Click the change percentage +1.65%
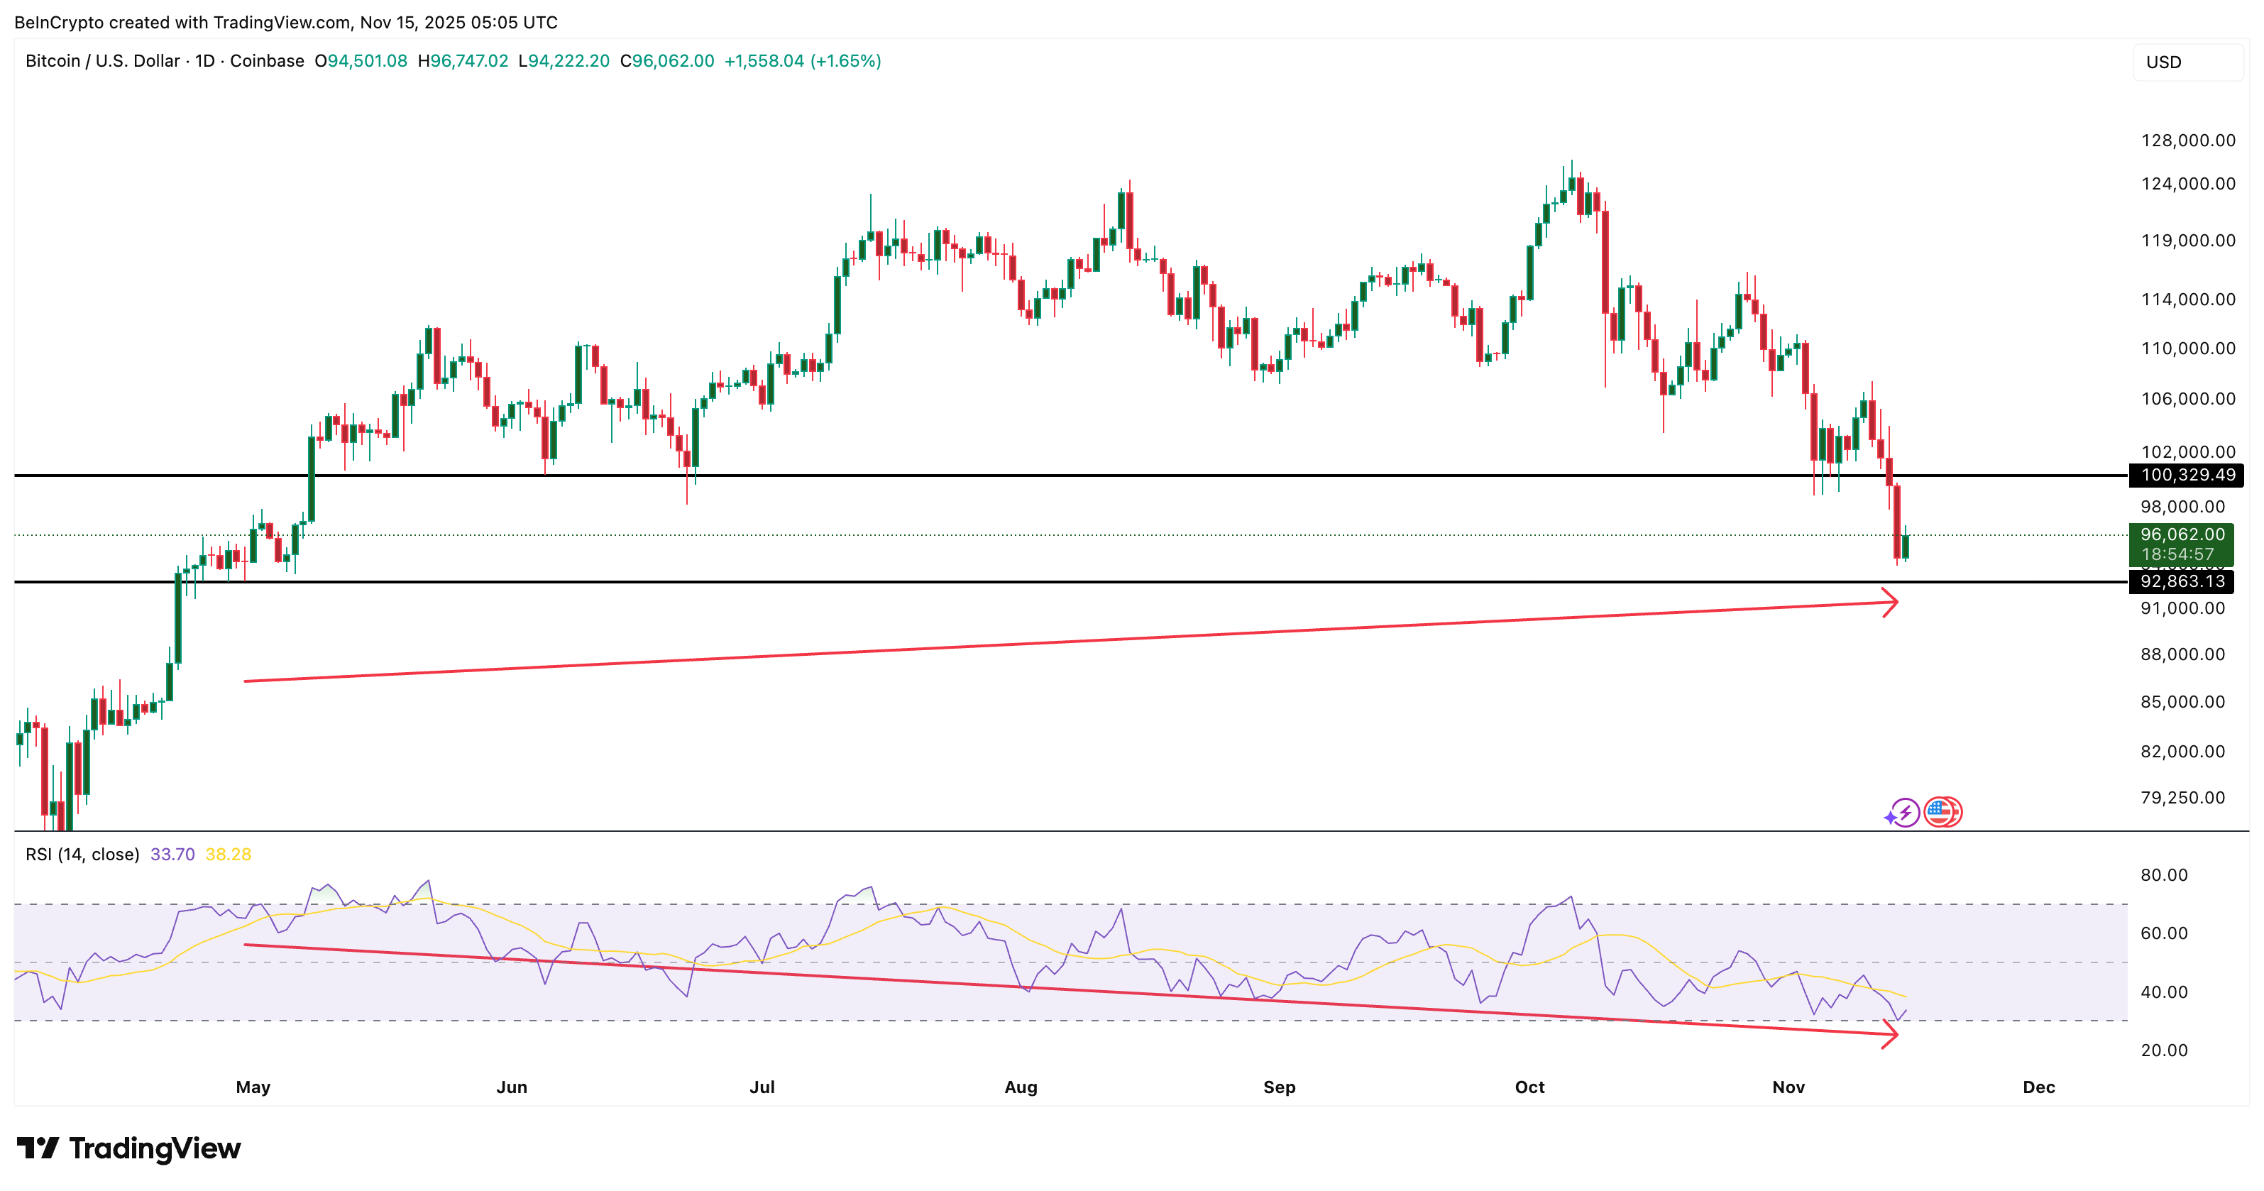 (x=845, y=62)
